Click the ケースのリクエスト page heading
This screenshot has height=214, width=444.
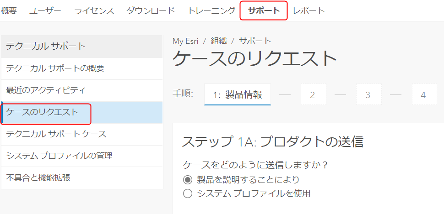[x=254, y=59]
